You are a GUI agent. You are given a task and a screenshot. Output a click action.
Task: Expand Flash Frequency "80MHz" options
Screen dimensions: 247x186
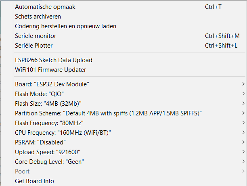click(49, 123)
